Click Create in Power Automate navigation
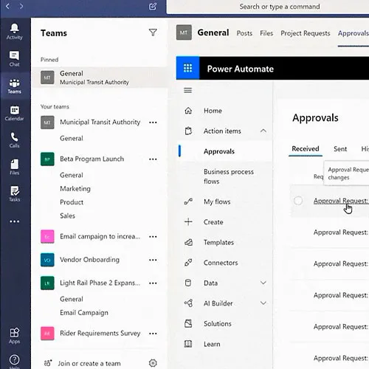Image resolution: width=369 pixels, height=369 pixels. [213, 222]
